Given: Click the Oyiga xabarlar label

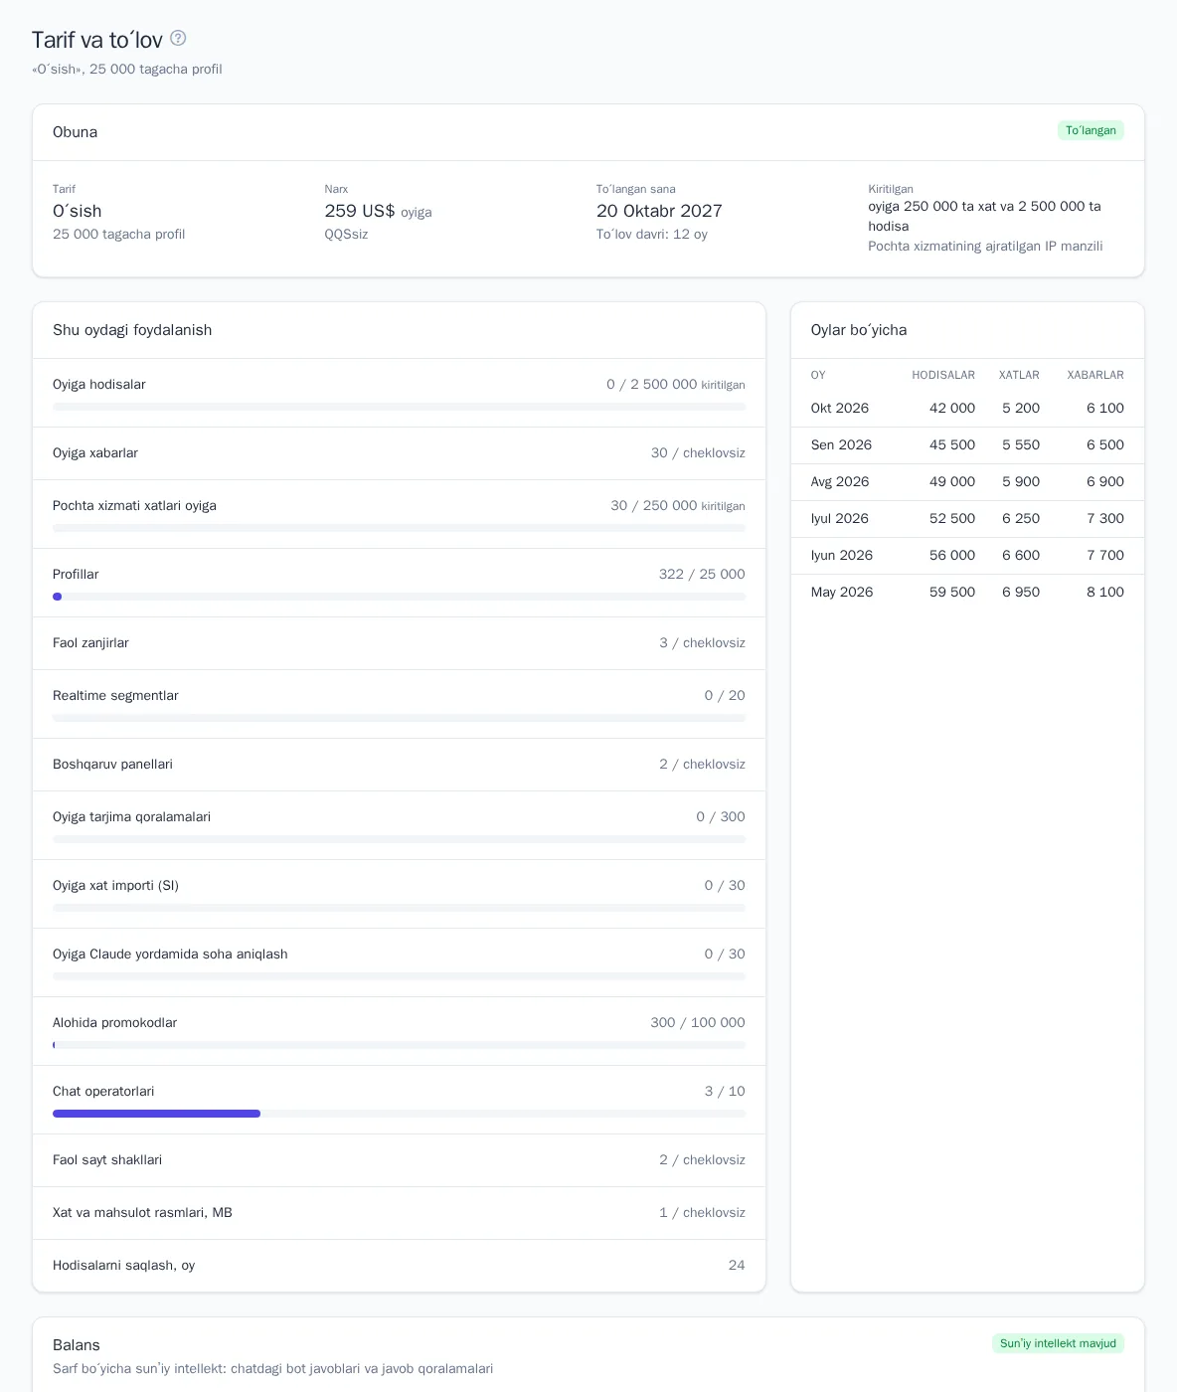Looking at the screenshot, I should (x=95, y=452).
